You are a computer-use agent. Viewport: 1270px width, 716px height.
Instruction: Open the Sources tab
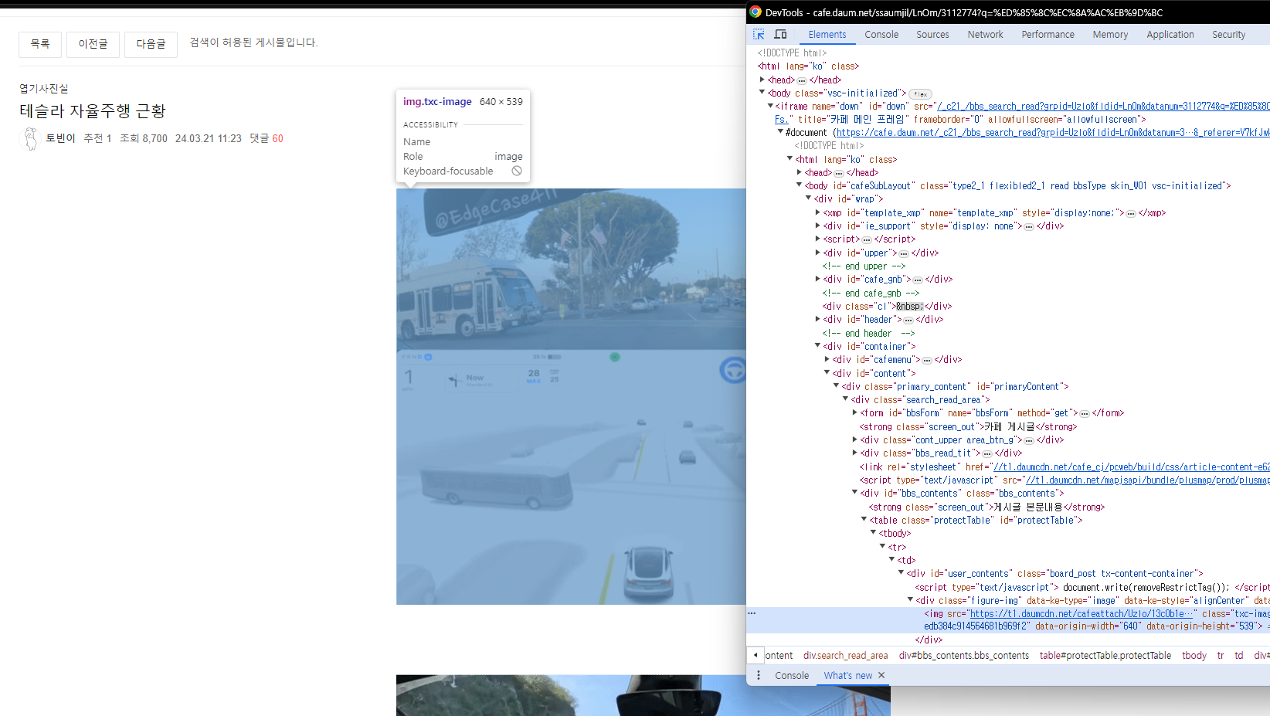(x=932, y=35)
